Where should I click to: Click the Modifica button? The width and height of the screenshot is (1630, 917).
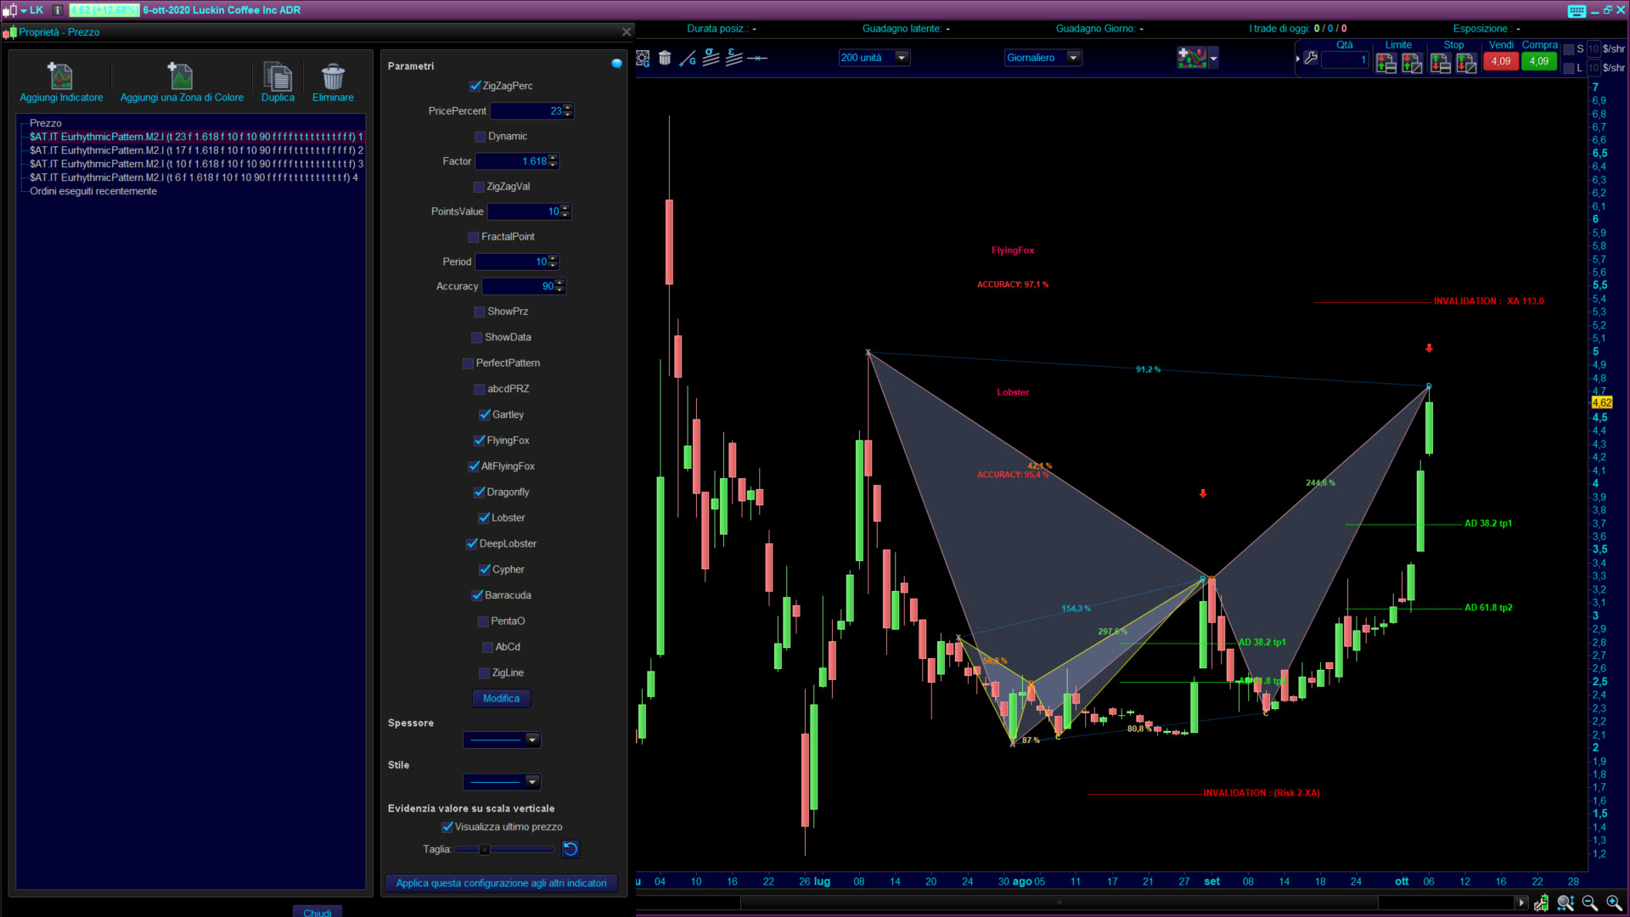coord(501,698)
